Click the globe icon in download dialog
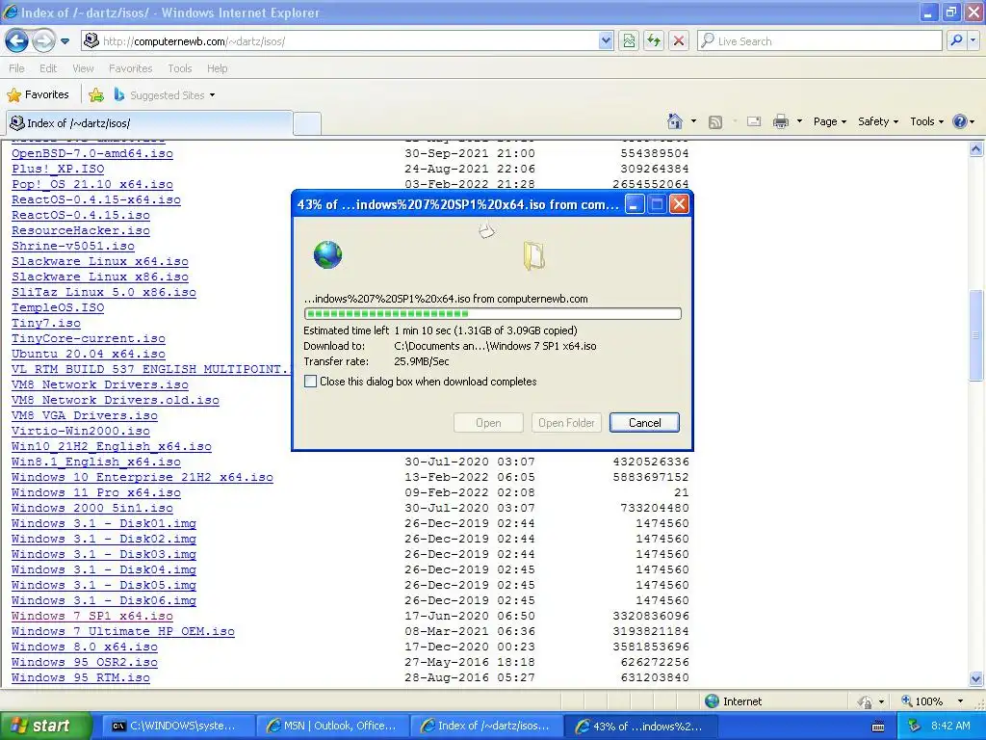 327,254
